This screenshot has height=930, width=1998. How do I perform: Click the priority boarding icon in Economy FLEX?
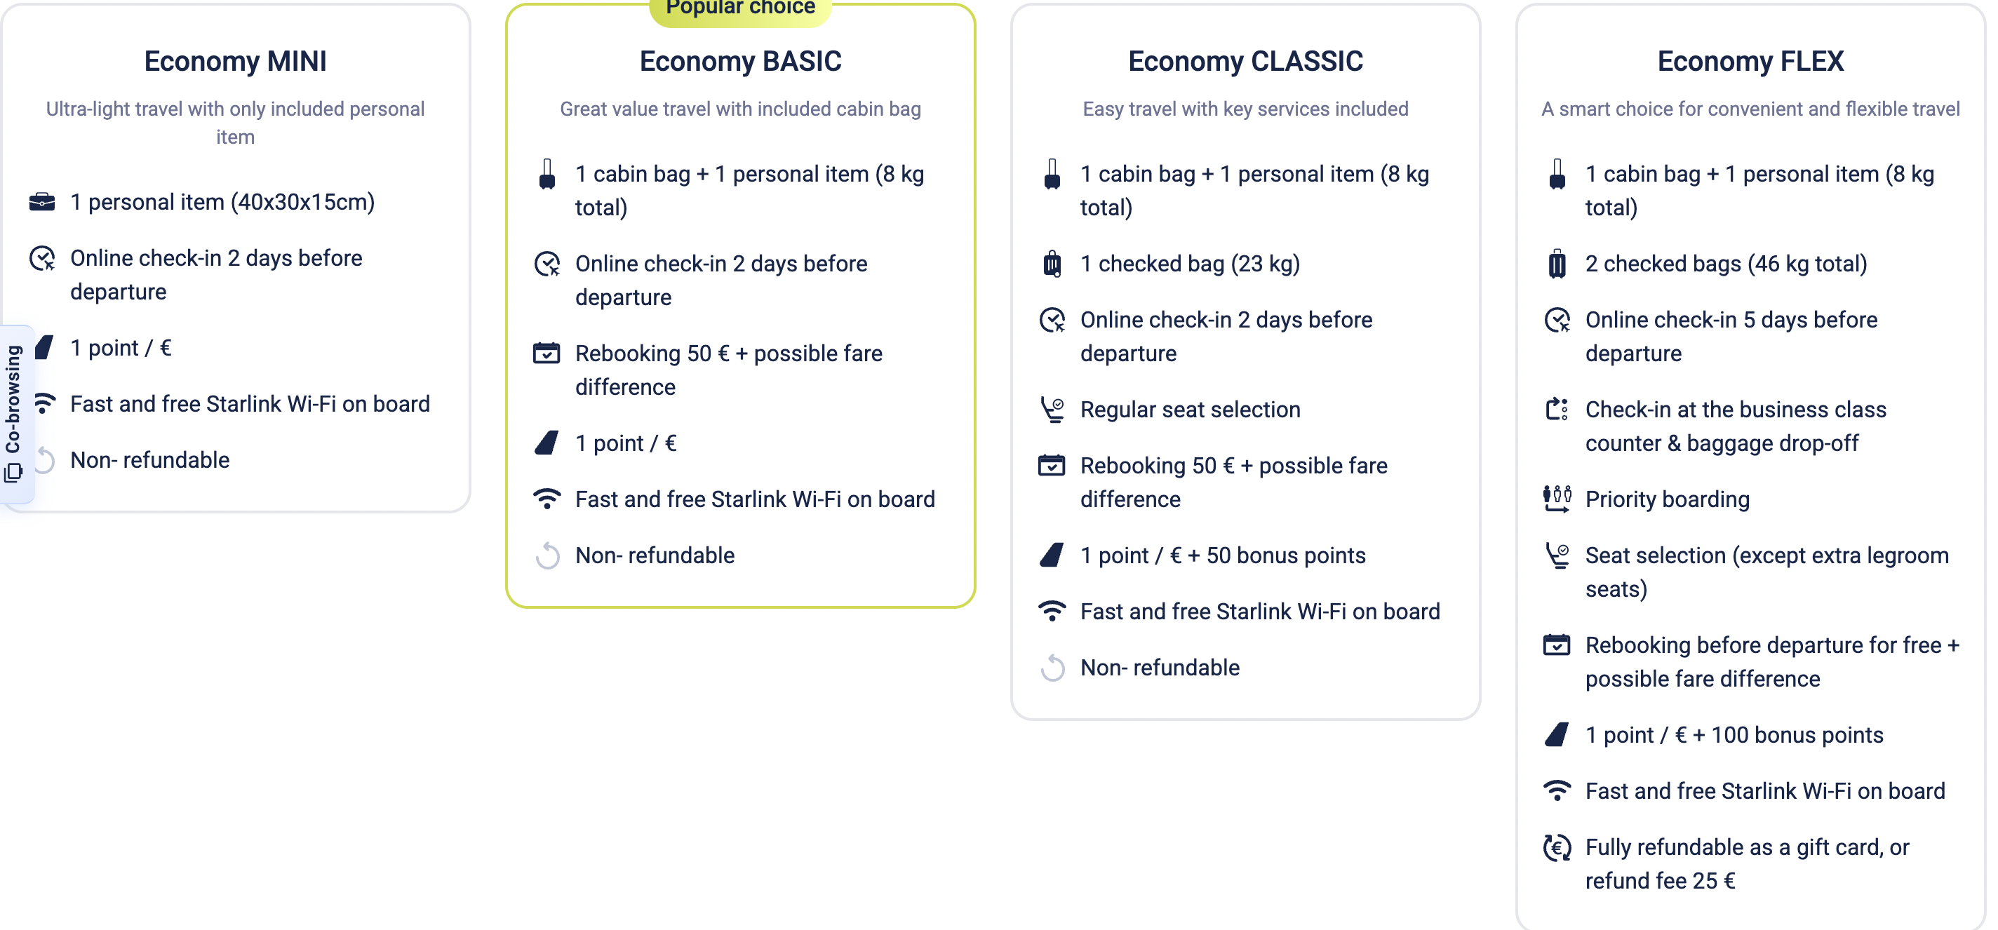[1557, 499]
